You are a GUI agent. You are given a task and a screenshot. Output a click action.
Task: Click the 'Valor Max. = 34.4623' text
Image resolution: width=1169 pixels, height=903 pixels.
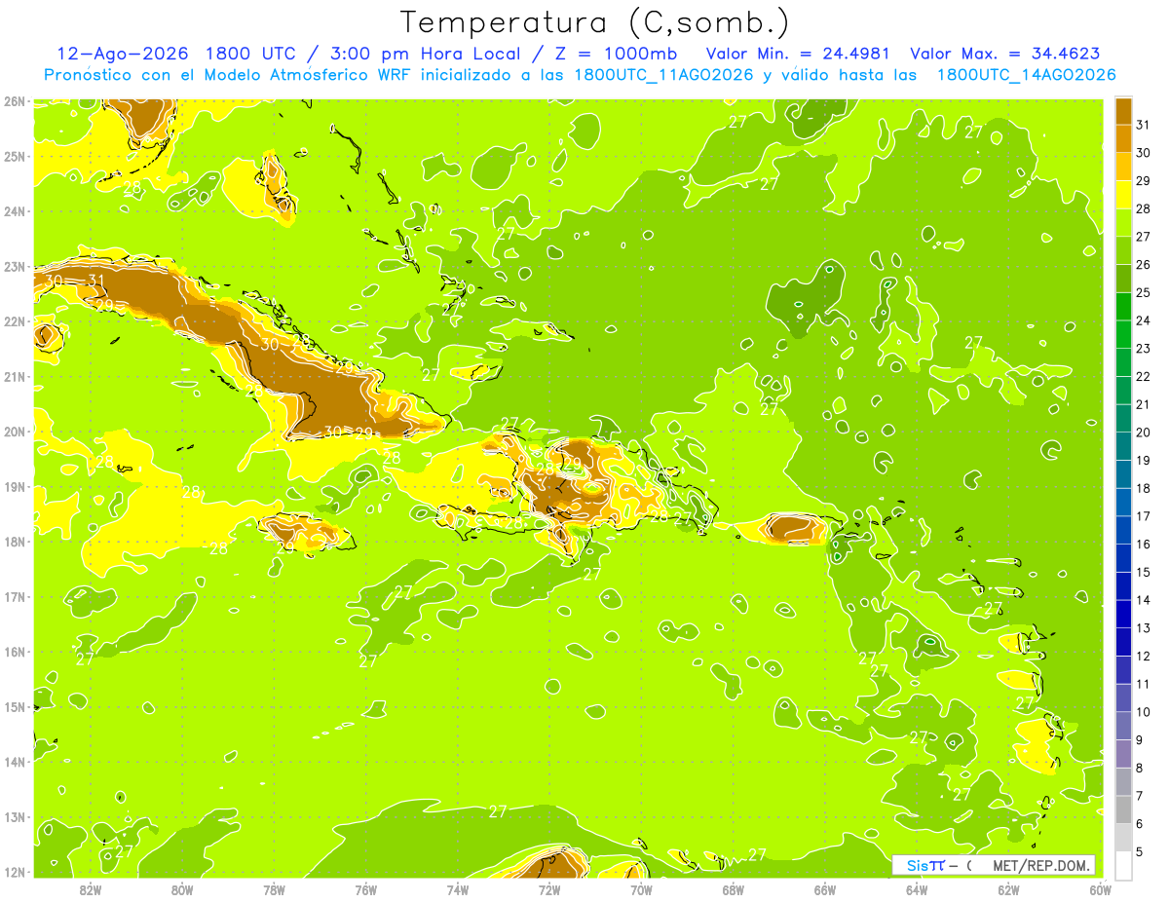[1005, 54]
